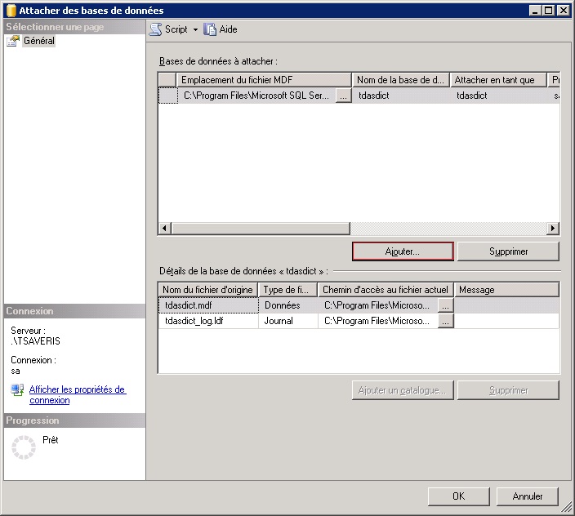Click the progress spinner indicator

[x=24, y=447]
